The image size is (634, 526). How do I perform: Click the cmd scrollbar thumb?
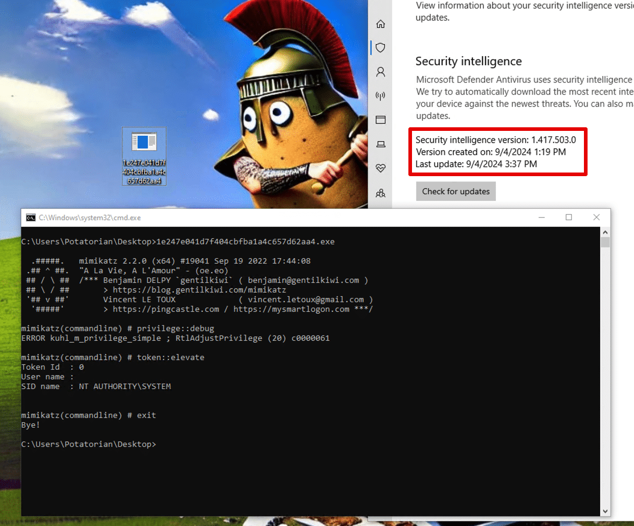[605, 242]
